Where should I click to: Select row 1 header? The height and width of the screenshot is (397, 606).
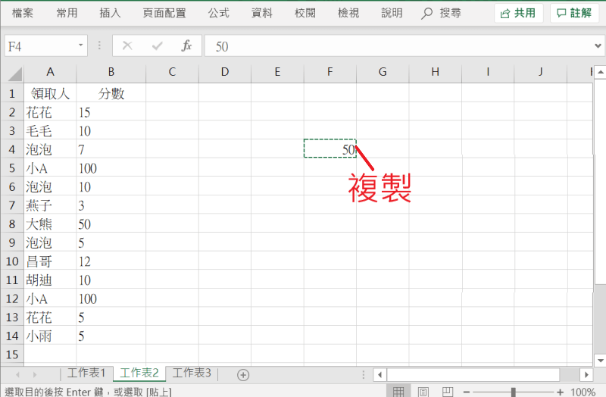pos(12,93)
